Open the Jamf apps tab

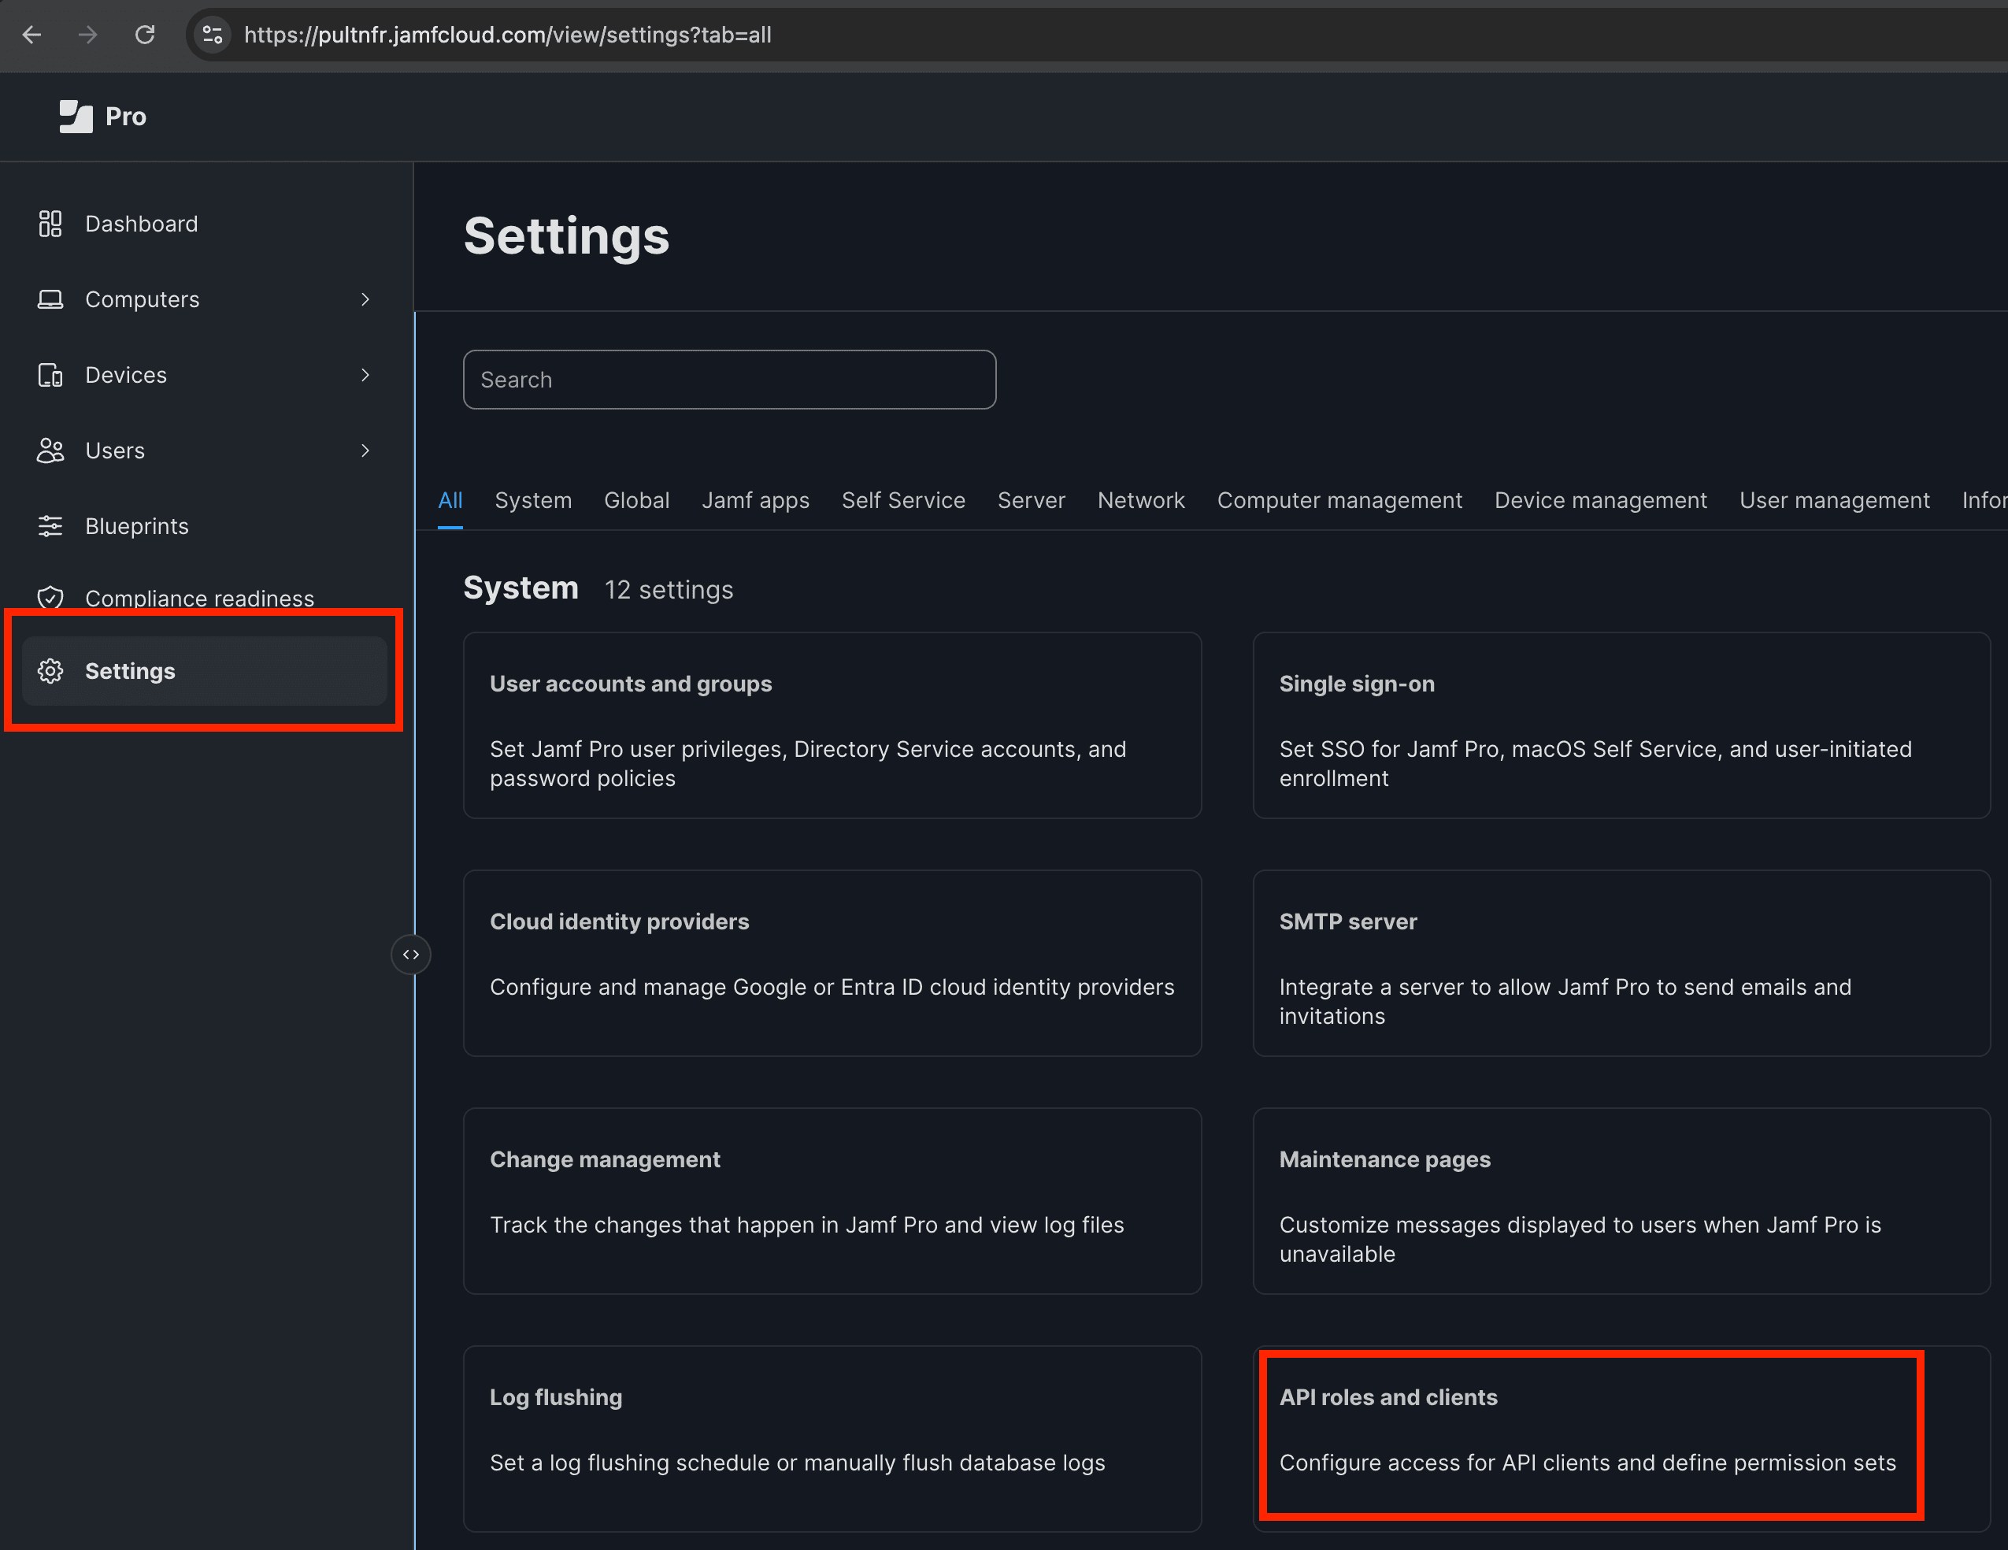(x=756, y=500)
